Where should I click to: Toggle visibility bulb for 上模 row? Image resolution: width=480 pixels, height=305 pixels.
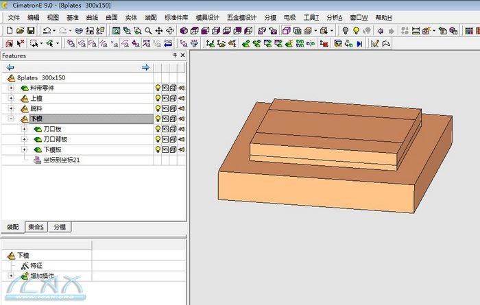click(x=158, y=99)
